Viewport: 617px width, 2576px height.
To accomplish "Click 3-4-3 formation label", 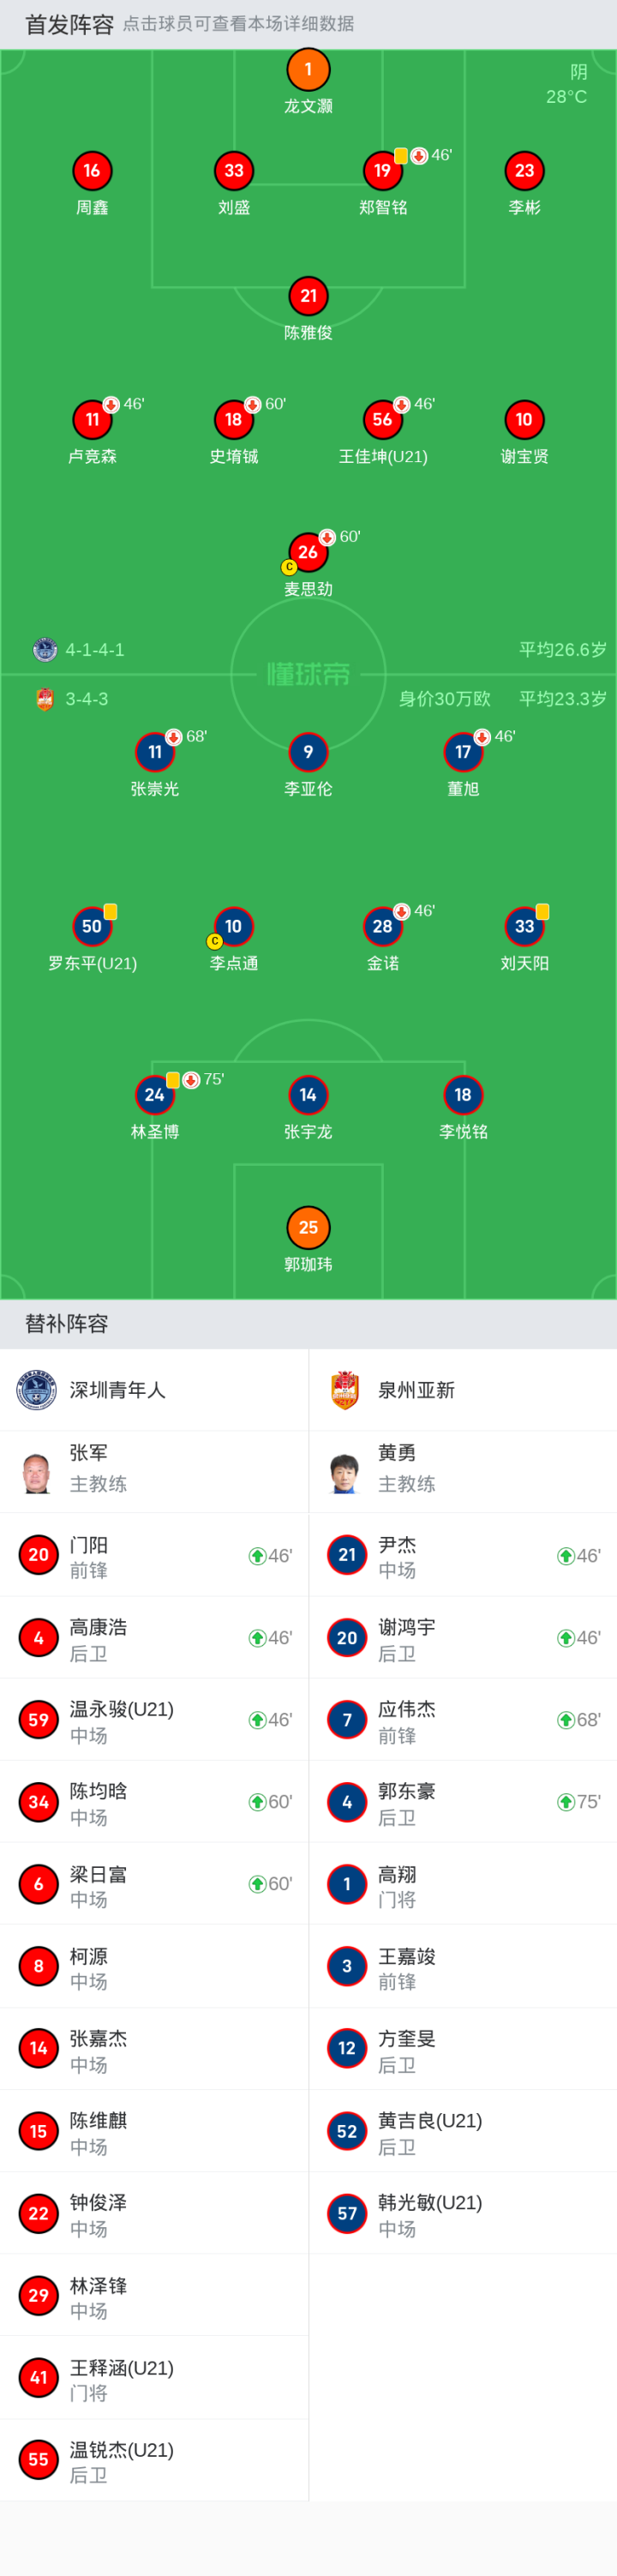I will pyautogui.click(x=87, y=699).
